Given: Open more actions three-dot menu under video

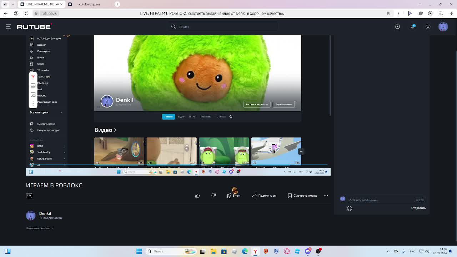Looking at the screenshot, I should [326, 196].
